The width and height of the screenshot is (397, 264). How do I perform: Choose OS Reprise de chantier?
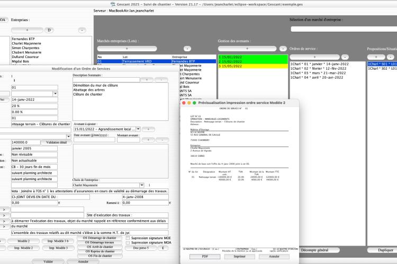pyautogui.click(x=100, y=252)
